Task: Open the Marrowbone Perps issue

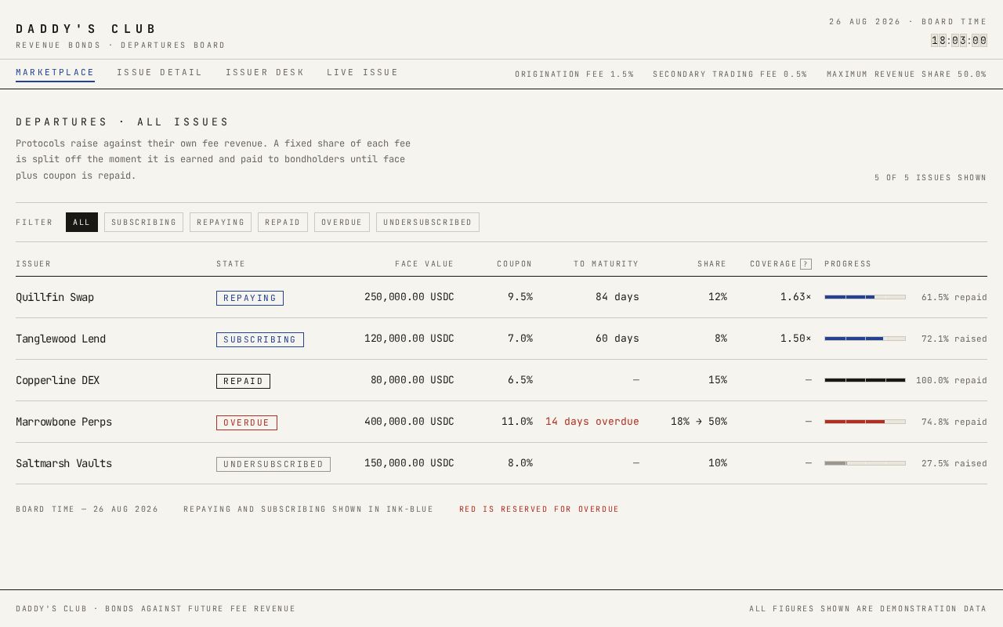Action: coord(501,422)
